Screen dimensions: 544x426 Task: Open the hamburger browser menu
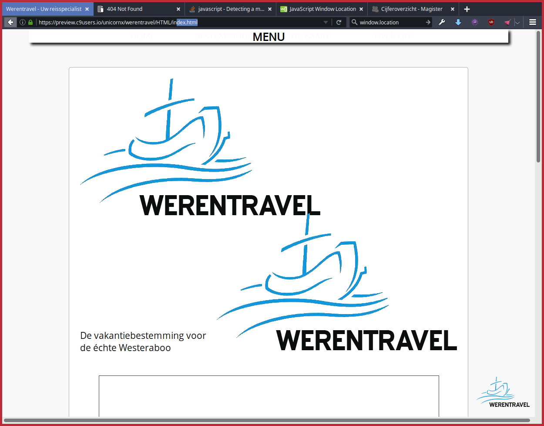533,22
